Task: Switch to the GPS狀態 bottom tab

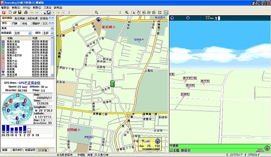Action: click(x=42, y=150)
